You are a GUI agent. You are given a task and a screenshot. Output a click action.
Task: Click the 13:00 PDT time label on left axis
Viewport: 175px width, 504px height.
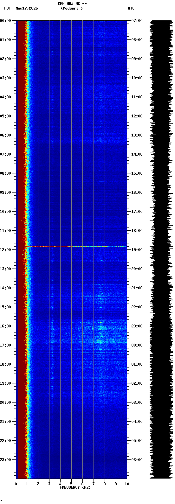[5, 269]
